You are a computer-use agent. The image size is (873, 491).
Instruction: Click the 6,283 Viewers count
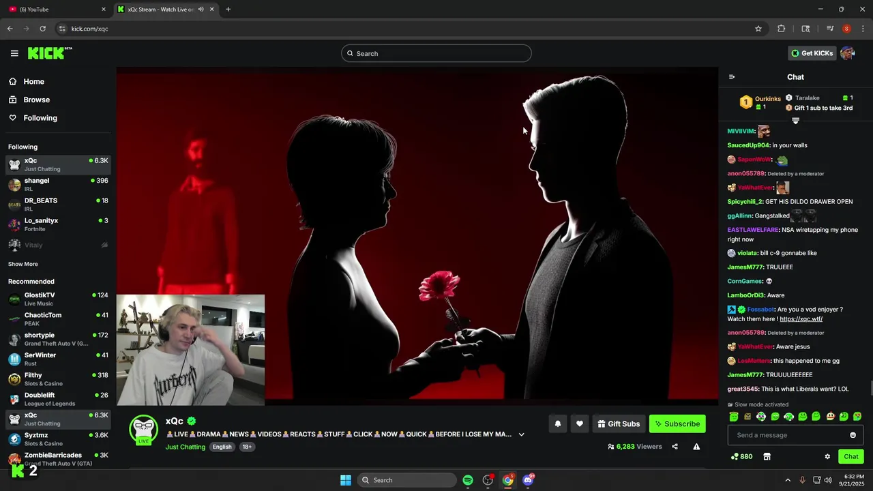[635, 447]
